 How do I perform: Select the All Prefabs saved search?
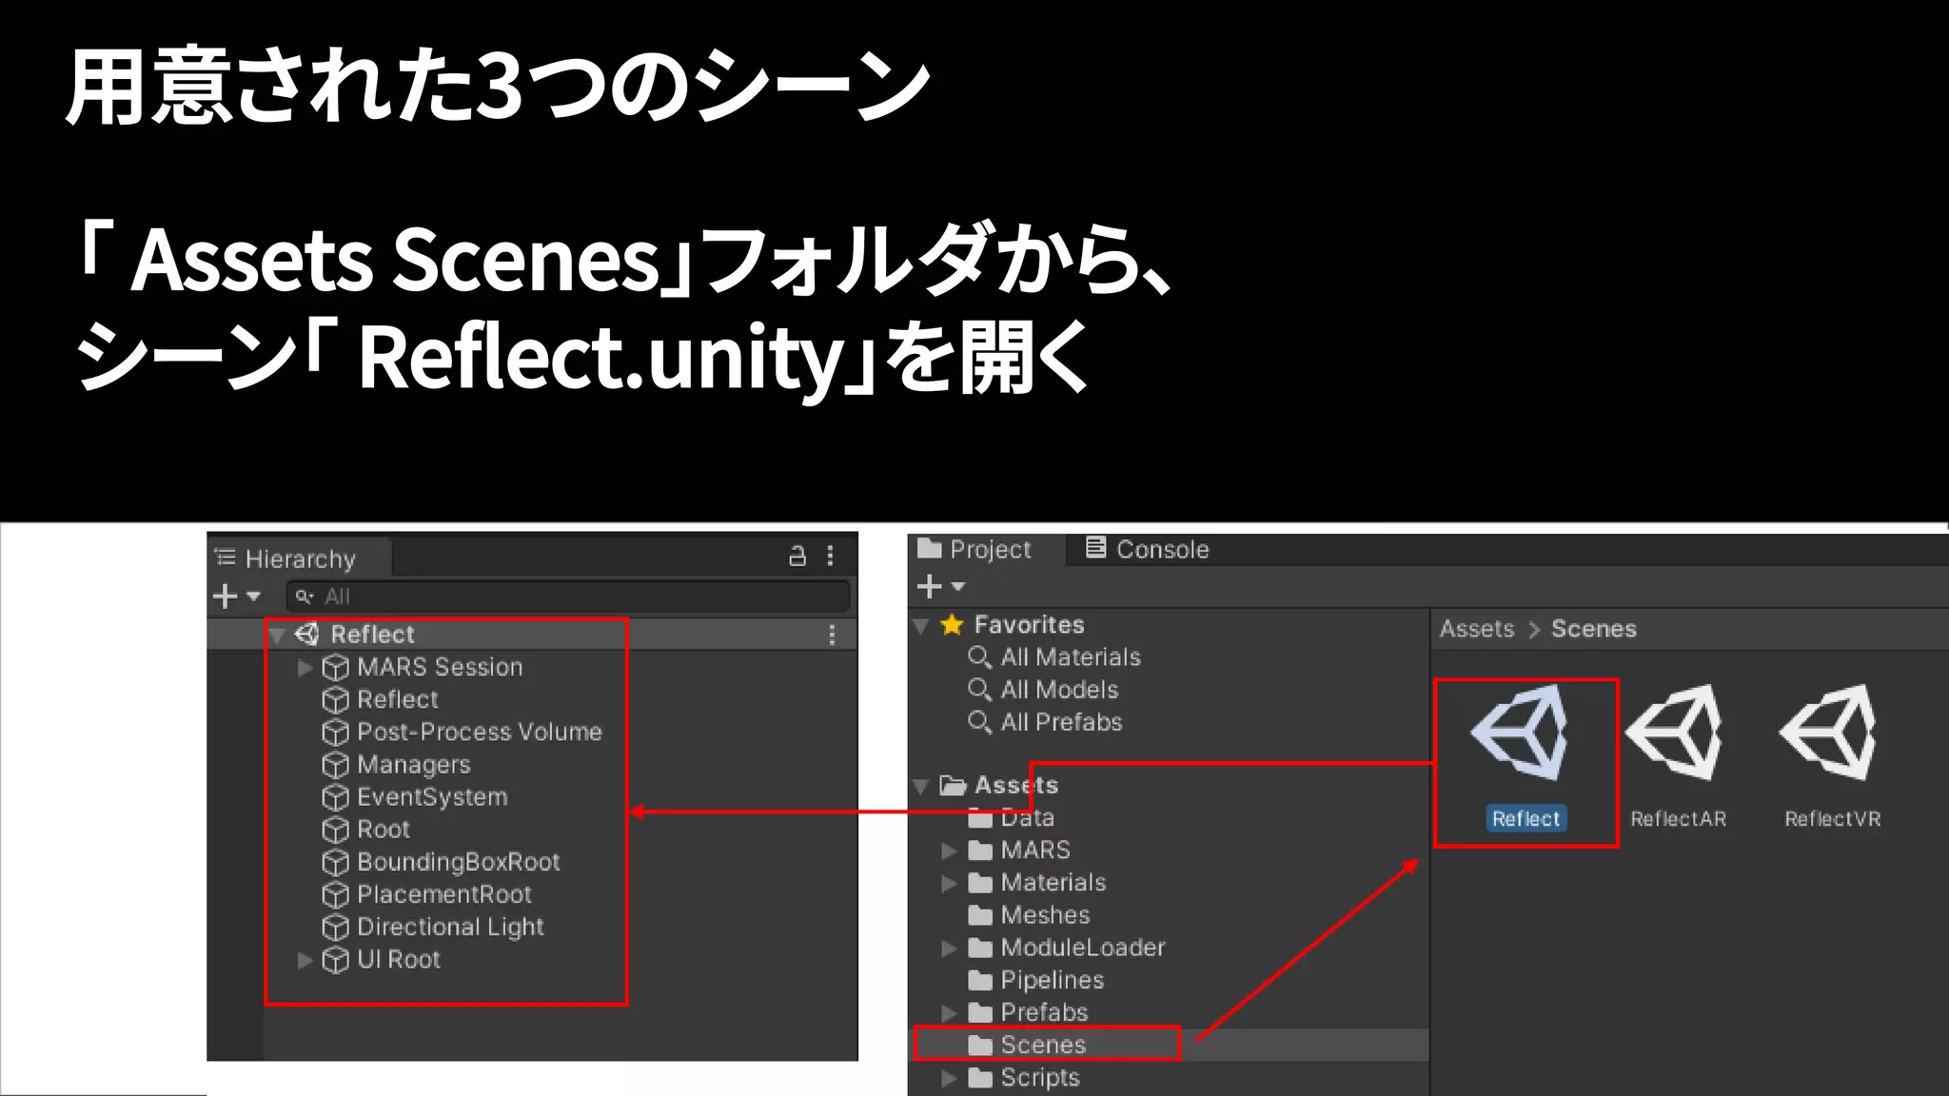[1061, 722]
